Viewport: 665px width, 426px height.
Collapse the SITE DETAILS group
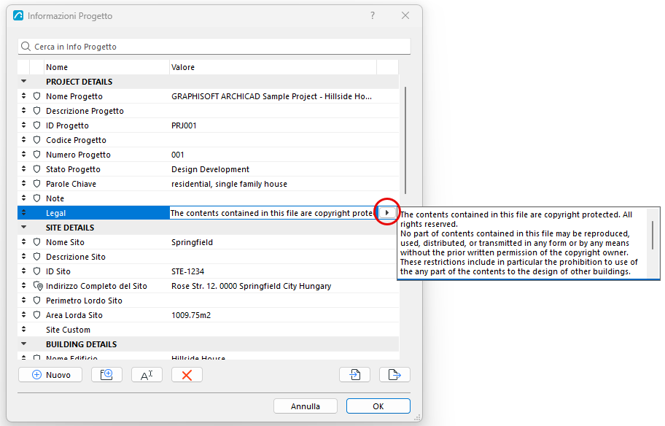pyautogui.click(x=24, y=228)
